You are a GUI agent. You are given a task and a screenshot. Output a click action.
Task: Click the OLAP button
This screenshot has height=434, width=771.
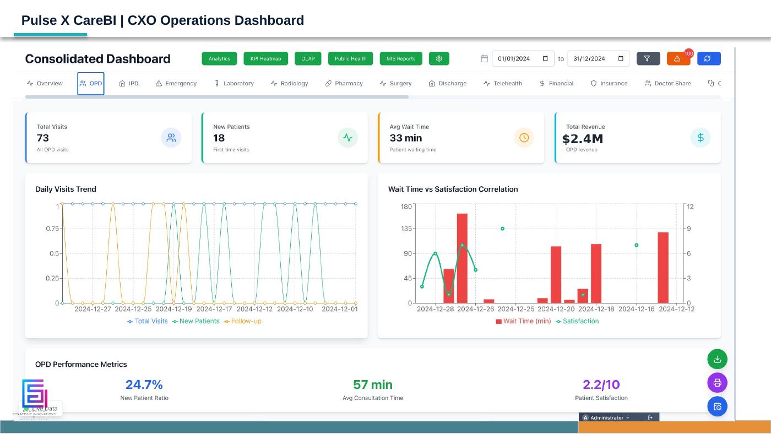[x=308, y=58]
